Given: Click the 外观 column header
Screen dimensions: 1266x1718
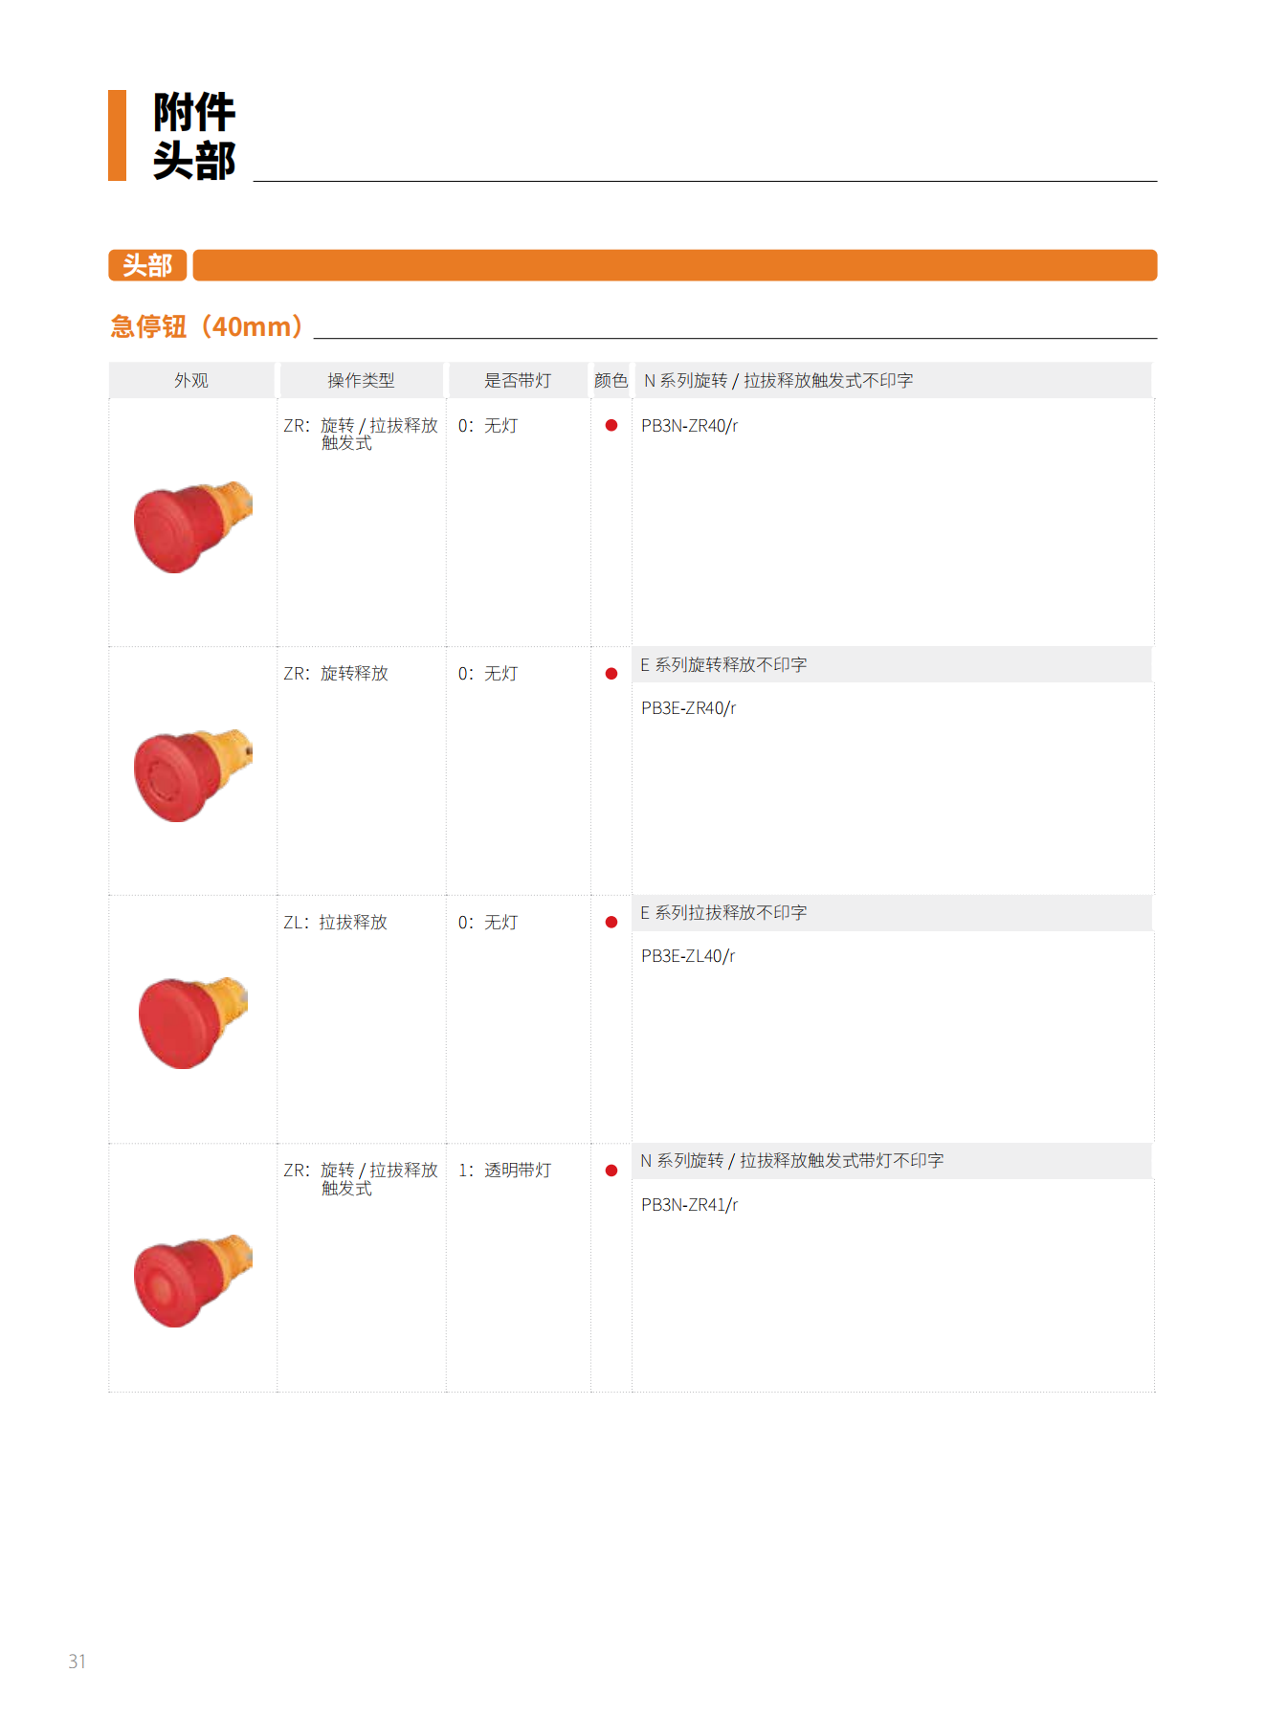Looking at the screenshot, I should click(x=191, y=380).
